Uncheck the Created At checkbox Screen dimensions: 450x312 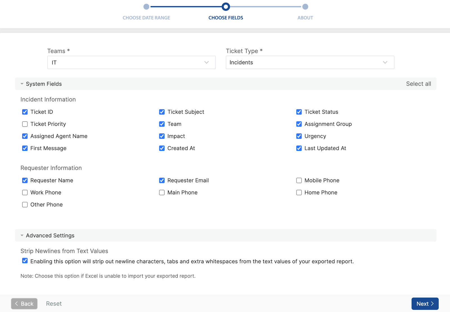162,148
